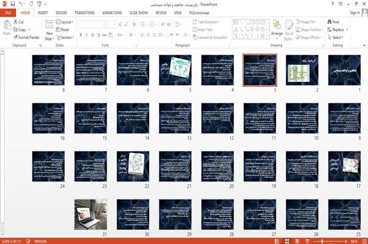
Task: Open the font size combo box
Action: tap(111, 24)
